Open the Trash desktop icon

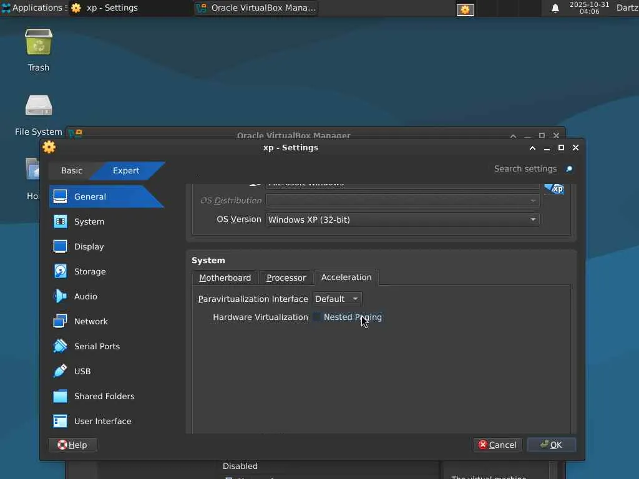39,51
